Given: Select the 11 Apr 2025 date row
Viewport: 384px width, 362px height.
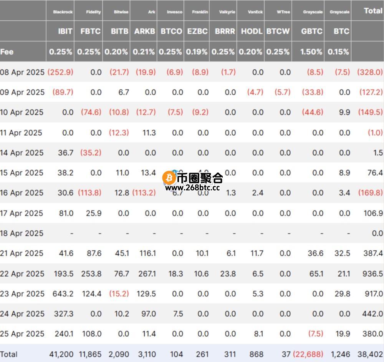Looking at the screenshot, I should [x=21, y=133].
